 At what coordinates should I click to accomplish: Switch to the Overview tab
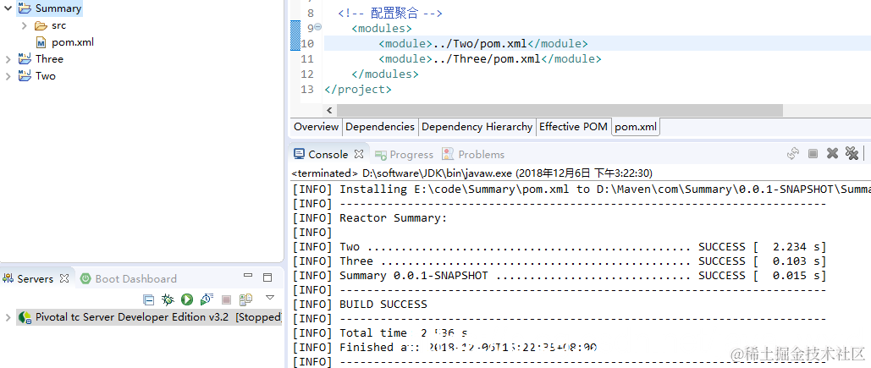coord(316,127)
